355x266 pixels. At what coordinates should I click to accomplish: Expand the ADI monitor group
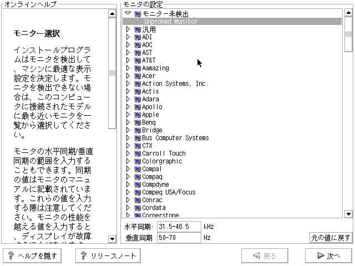point(128,37)
